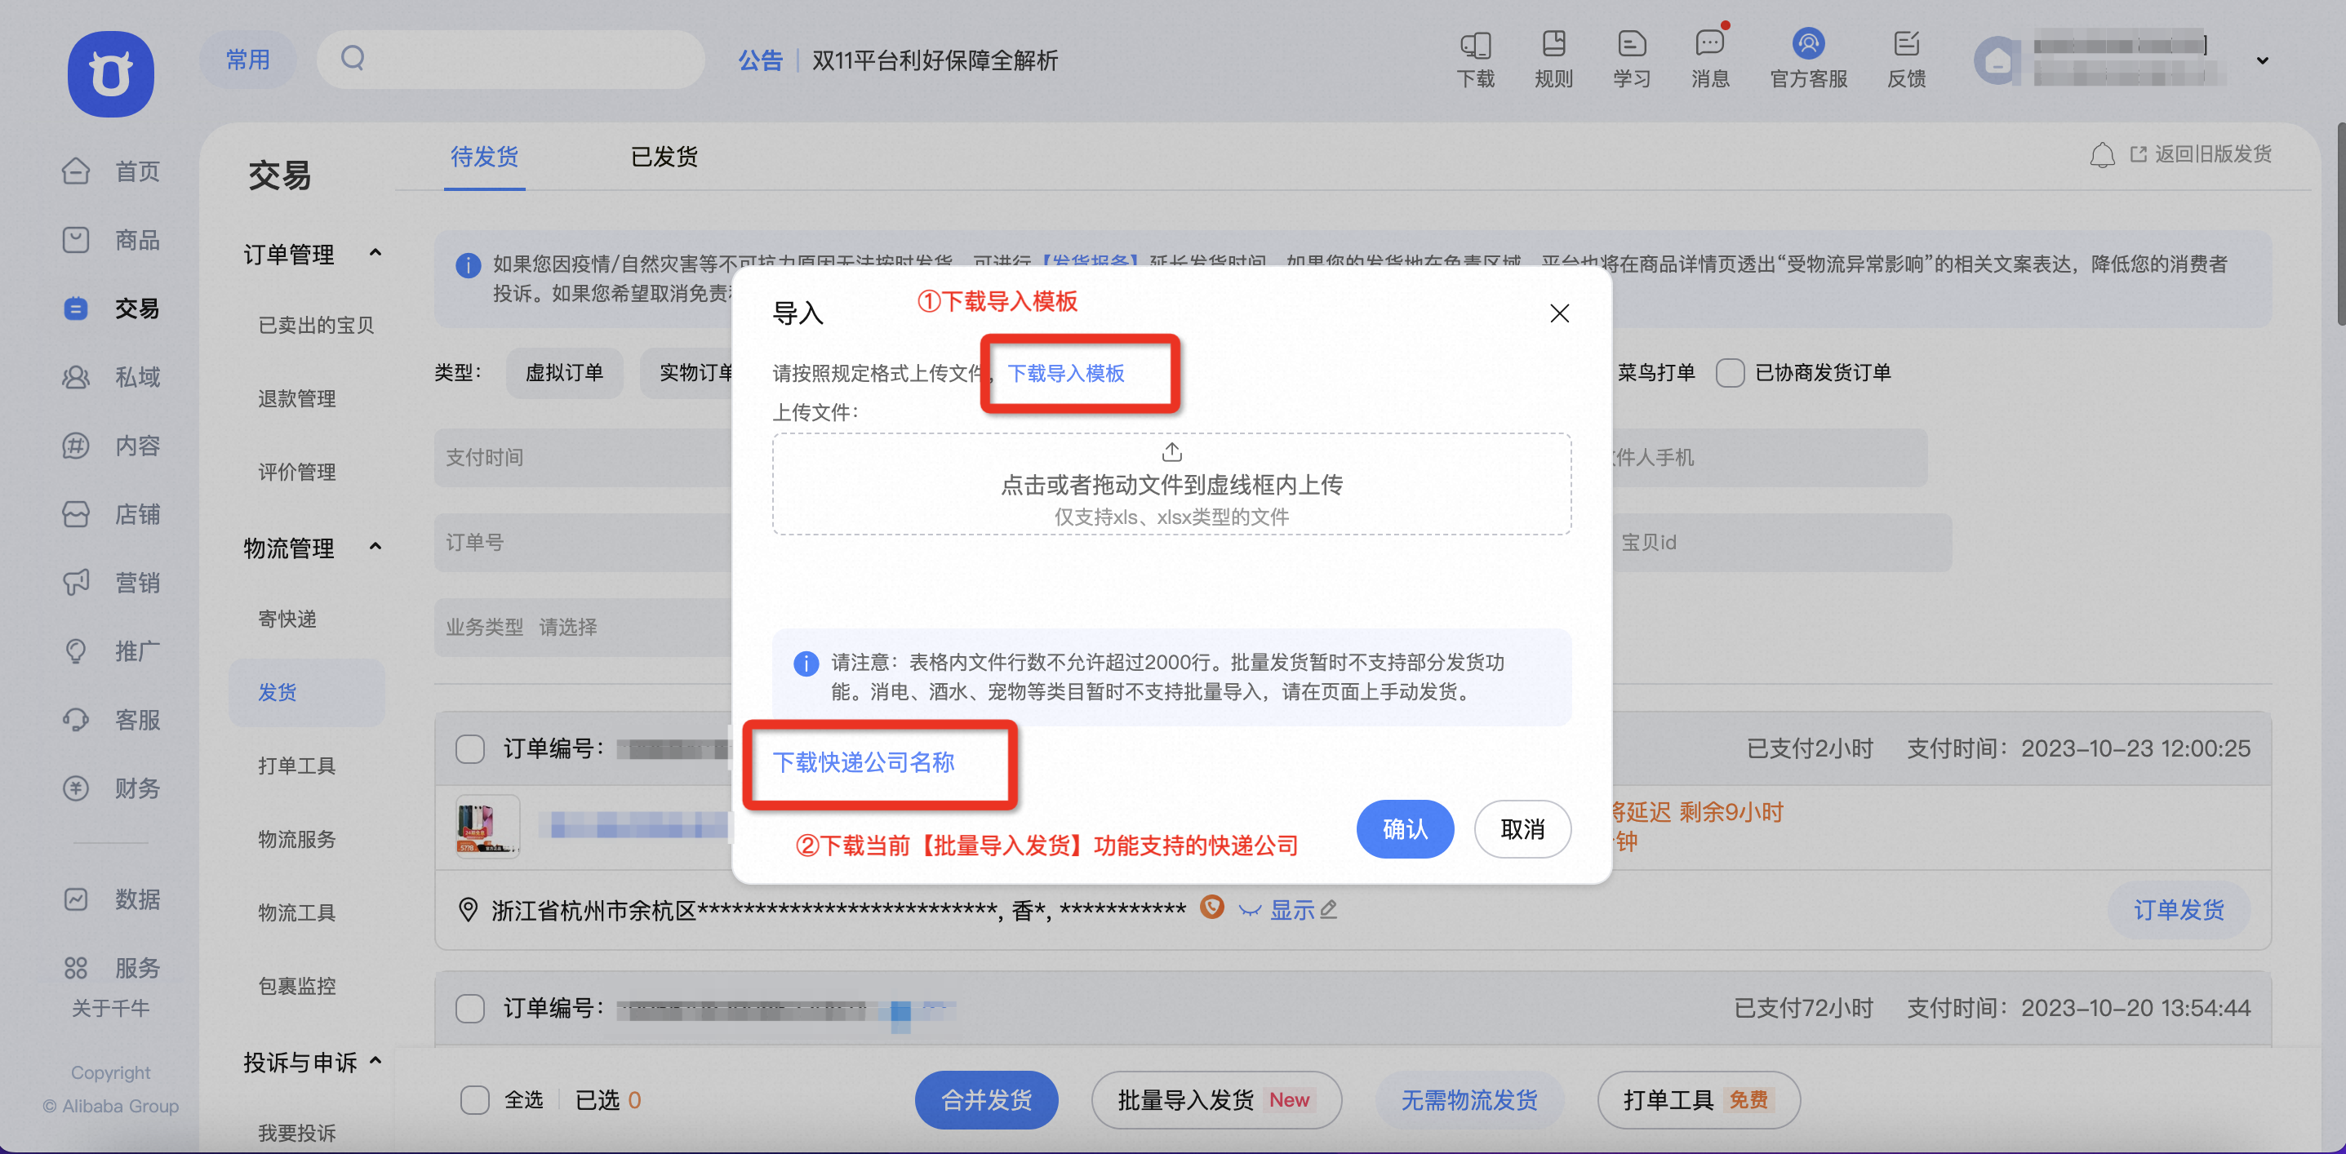Open 已卖出的宝贝 menu item

click(x=316, y=325)
